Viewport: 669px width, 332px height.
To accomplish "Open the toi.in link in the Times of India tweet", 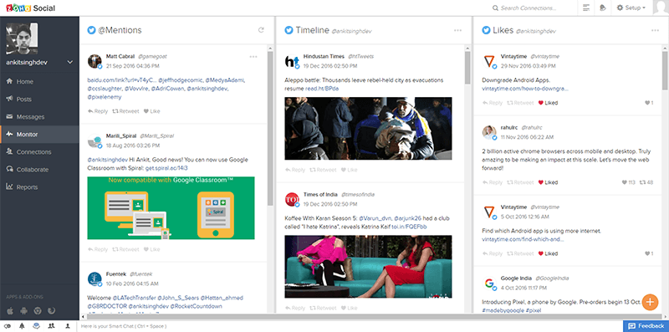I will [409, 227].
